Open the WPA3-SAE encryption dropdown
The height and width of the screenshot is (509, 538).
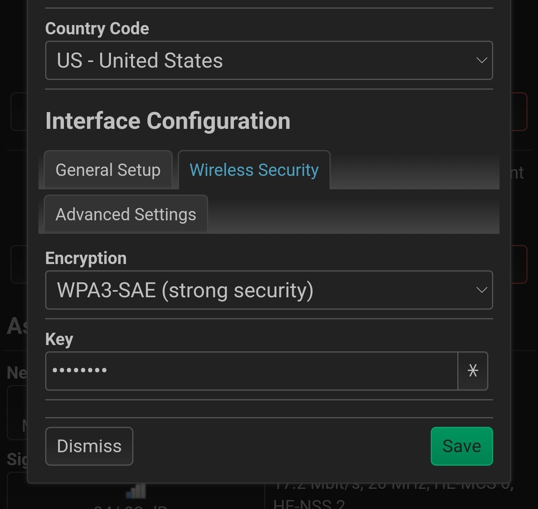(x=269, y=290)
